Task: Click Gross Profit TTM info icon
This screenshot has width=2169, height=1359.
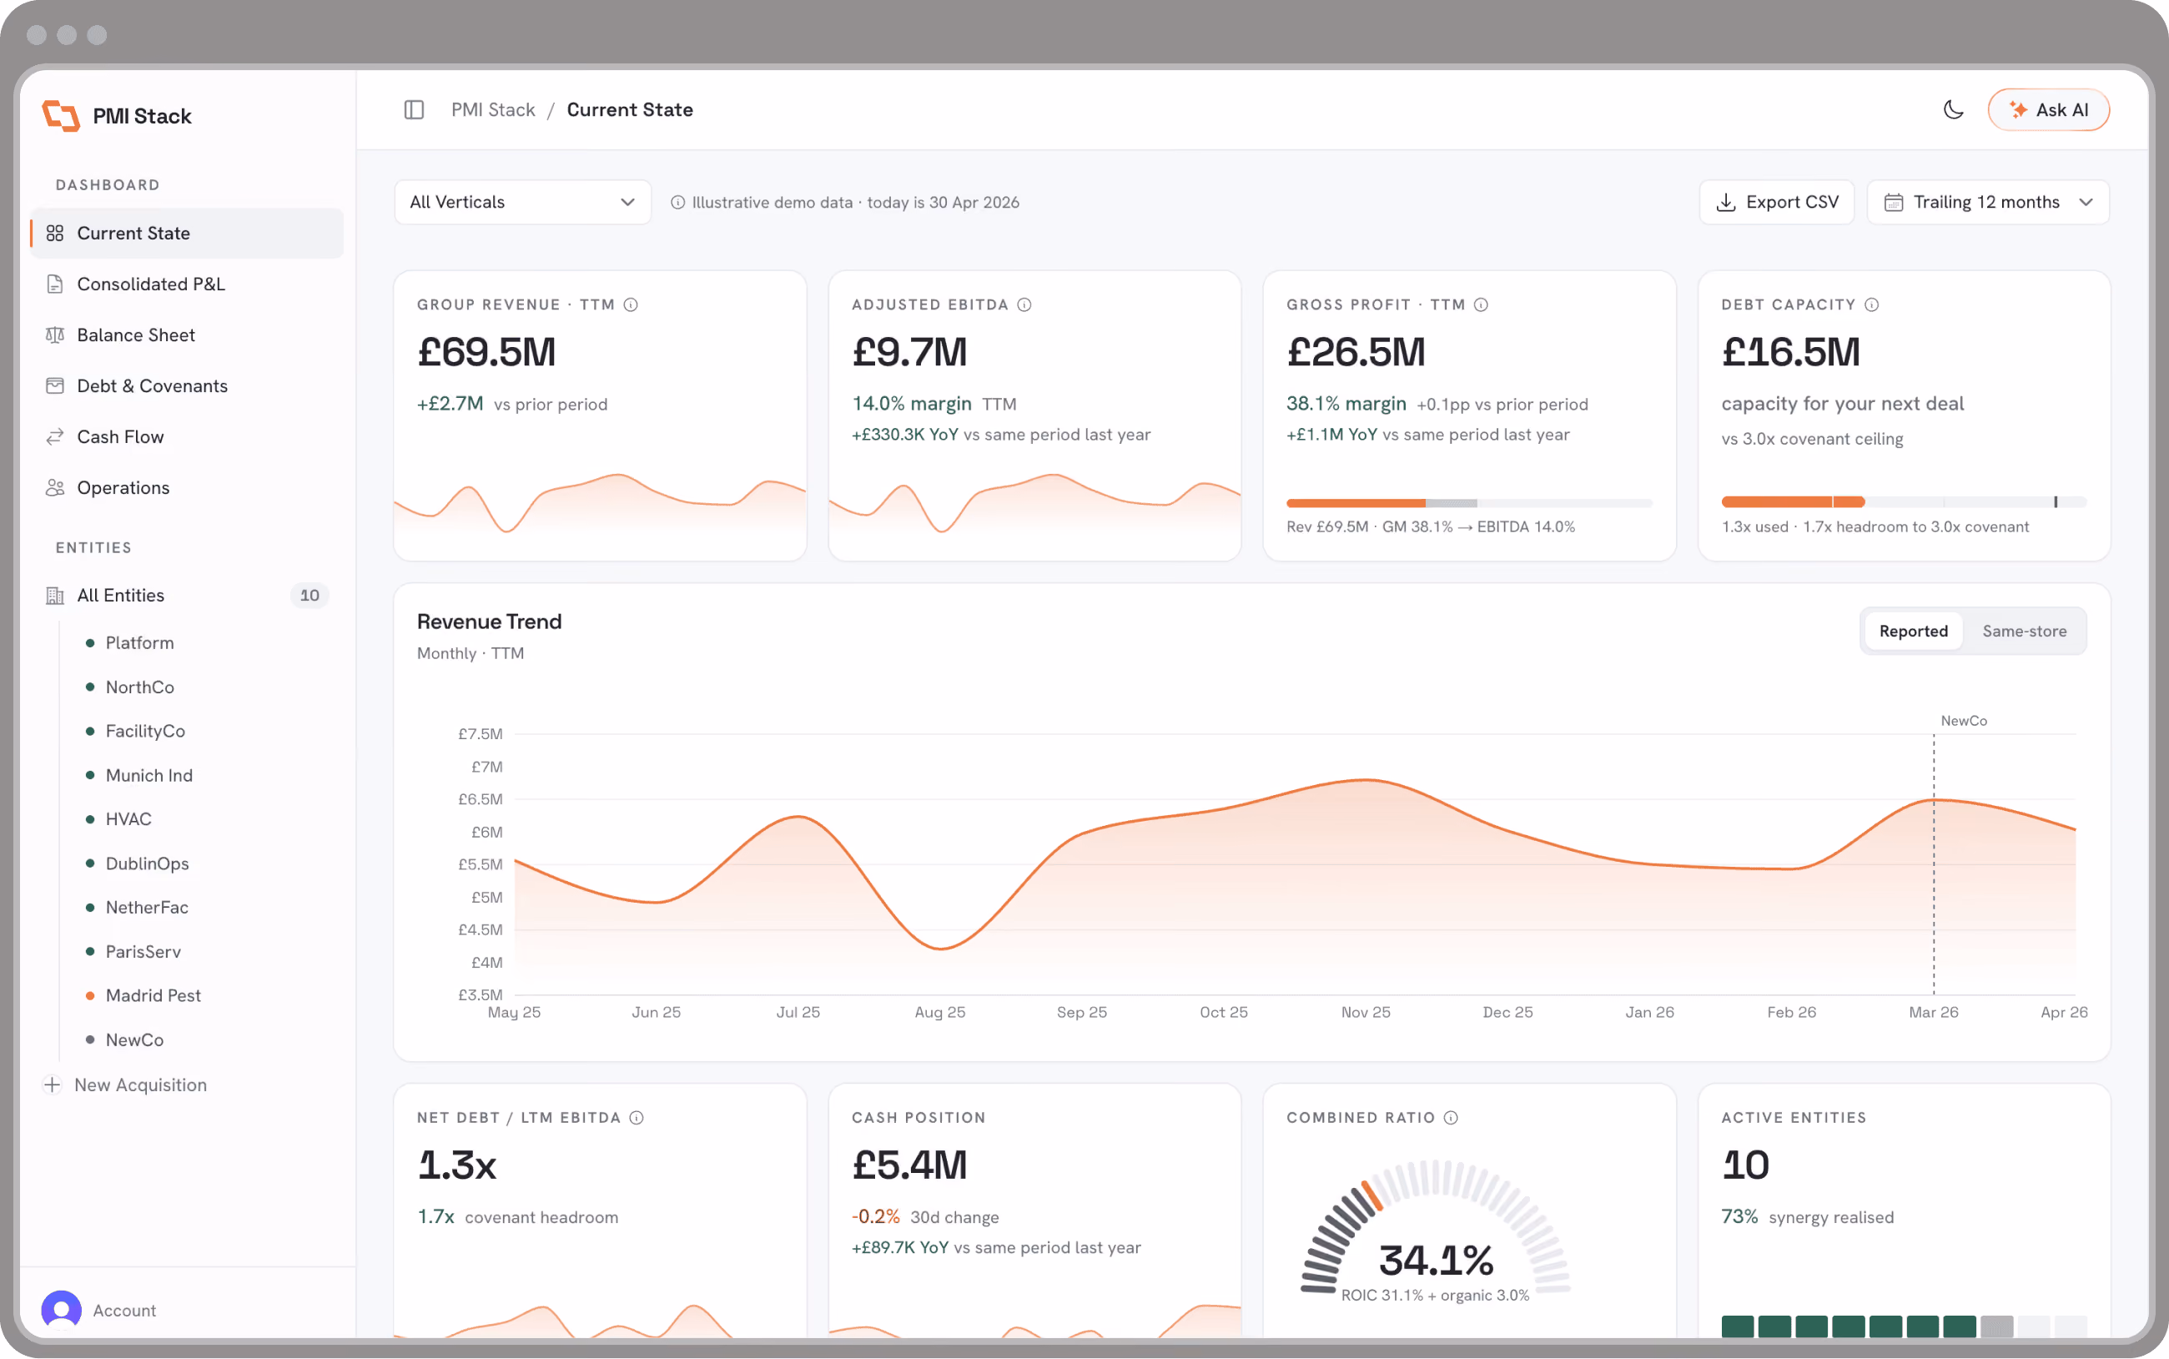Action: coord(1482,305)
